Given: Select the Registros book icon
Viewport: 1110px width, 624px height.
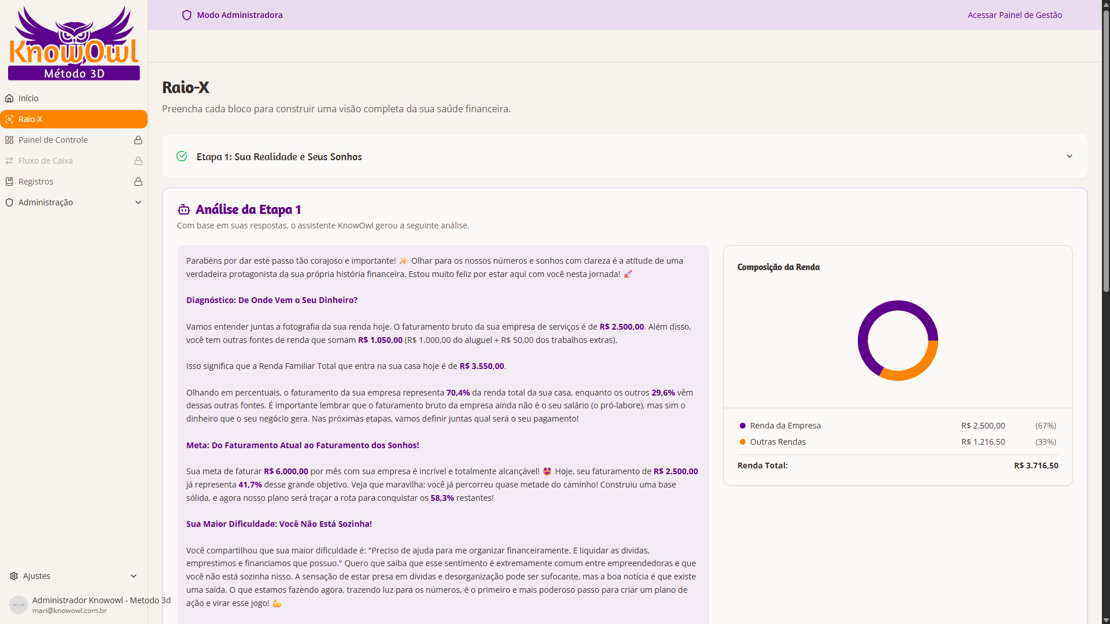Looking at the screenshot, I should pyautogui.click(x=9, y=181).
